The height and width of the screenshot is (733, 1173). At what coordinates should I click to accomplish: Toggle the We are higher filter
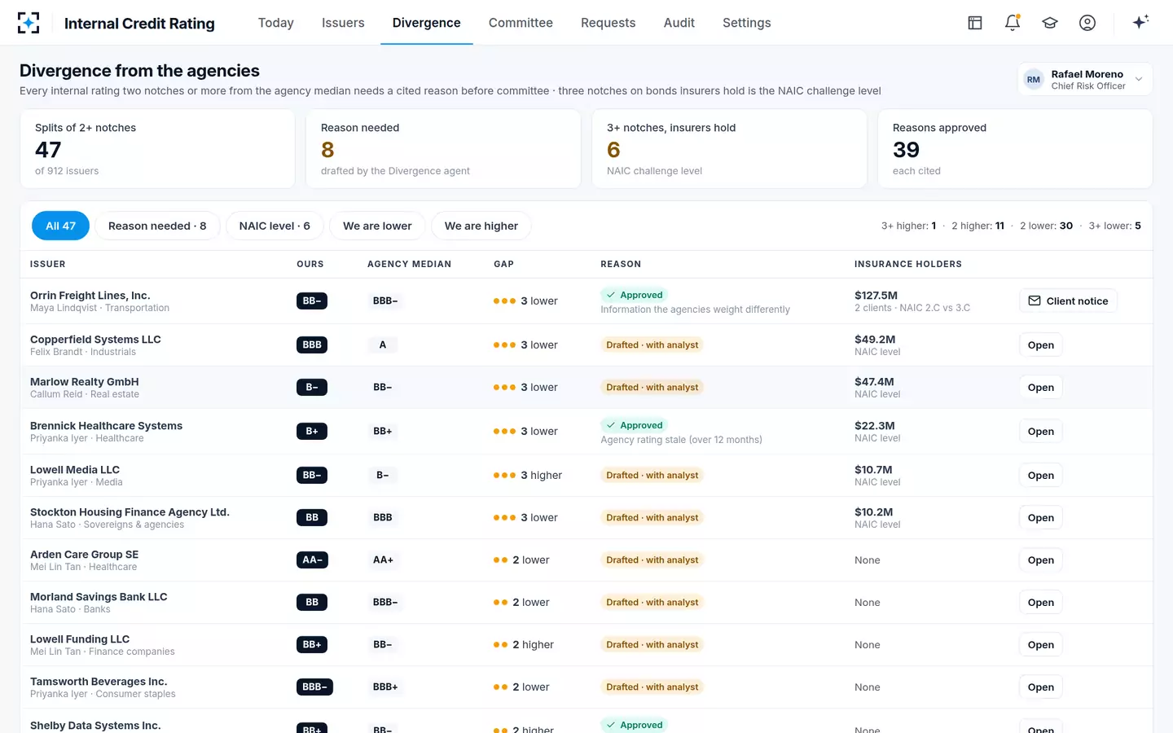[481, 226]
